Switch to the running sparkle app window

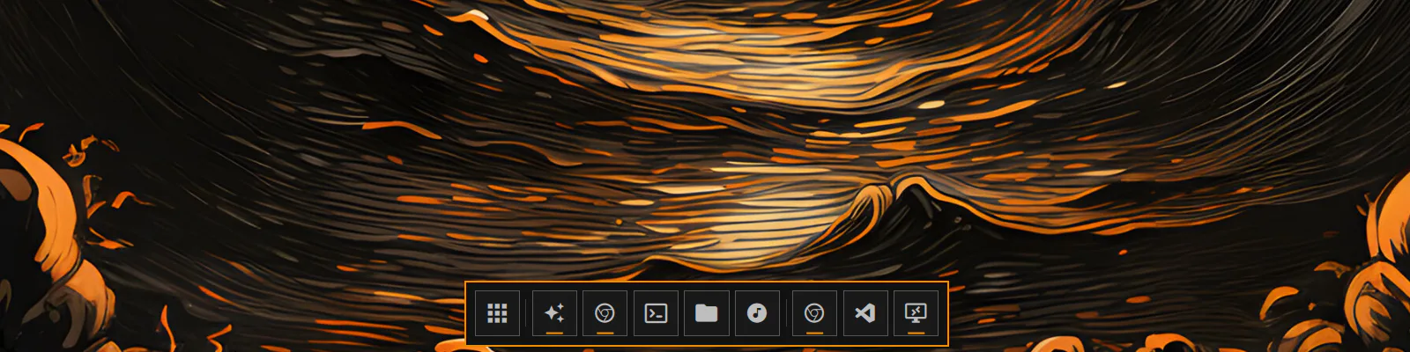click(554, 313)
